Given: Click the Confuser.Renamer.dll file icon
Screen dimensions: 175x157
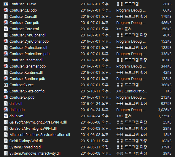Looking at the screenshot, I should (6, 60).
